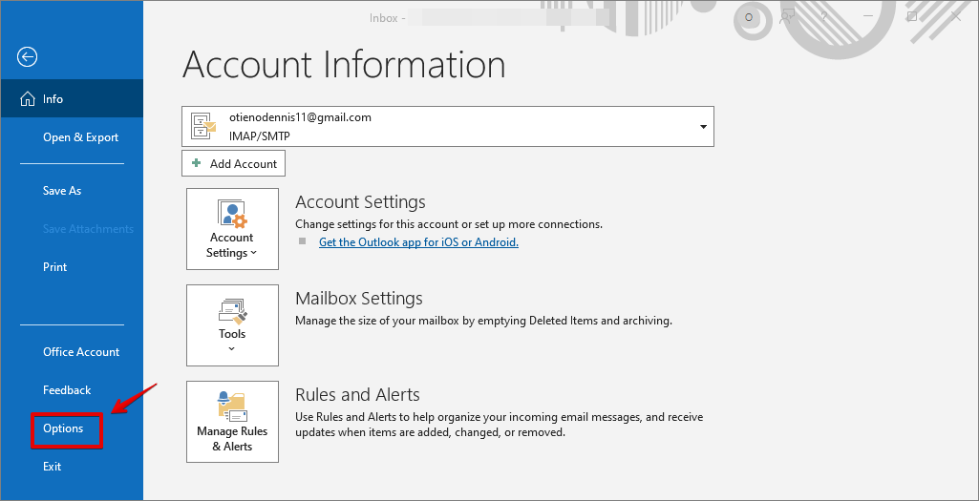The width and height of the screenshot is (979, 501).
Task: Open Feedback from the sidebar
Action: coord(67,390)
